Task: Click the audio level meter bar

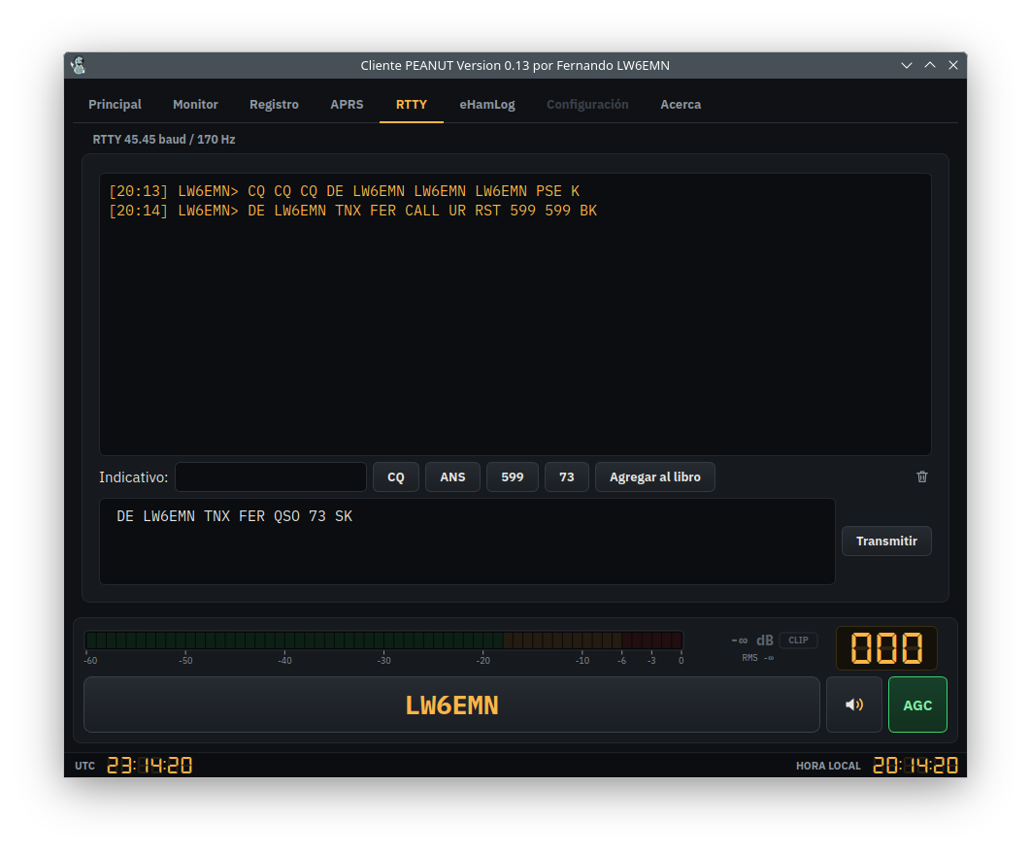Action: click(x=384, y=640)
